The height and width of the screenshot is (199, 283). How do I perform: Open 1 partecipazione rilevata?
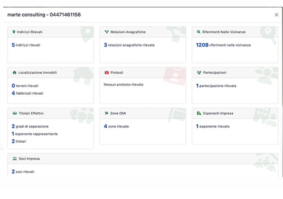216,86
